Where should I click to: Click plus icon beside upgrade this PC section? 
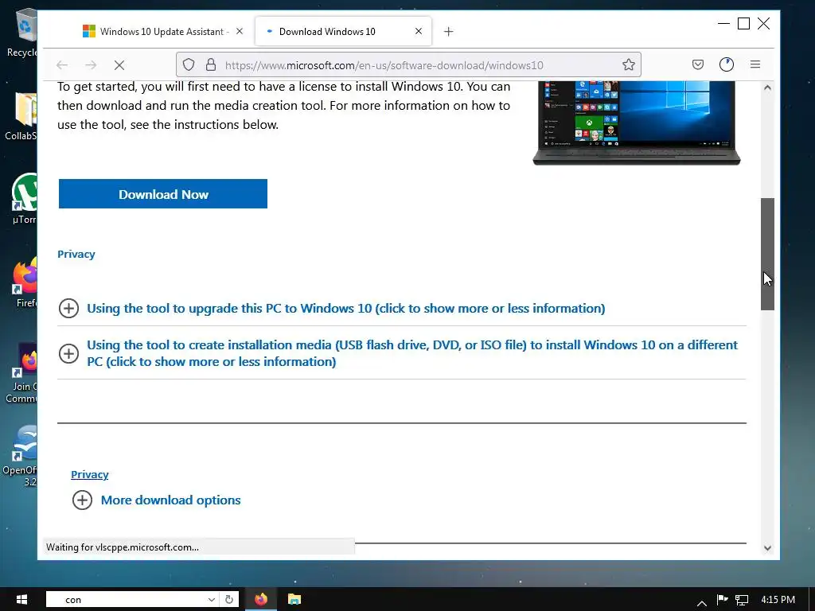tap(68, 308)
